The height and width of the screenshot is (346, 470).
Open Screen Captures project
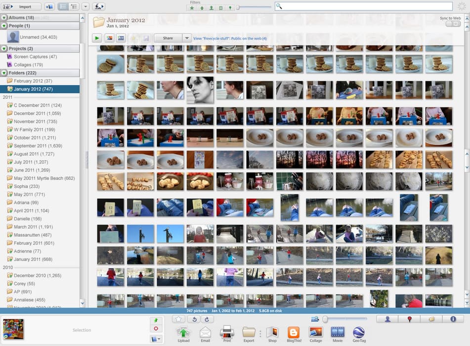(35, 57)
